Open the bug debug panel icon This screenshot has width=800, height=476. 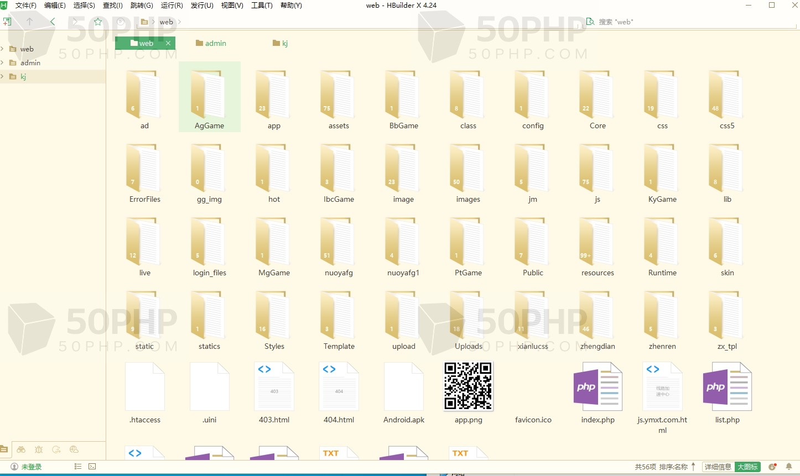[x=39, y=449]
